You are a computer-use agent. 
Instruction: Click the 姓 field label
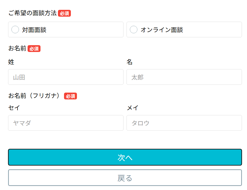pyautogui.click(x=11, y=62)
